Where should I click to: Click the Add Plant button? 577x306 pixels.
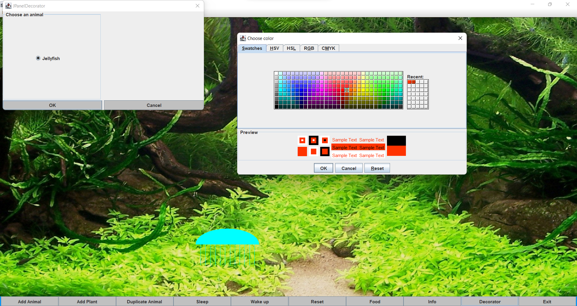87,301
